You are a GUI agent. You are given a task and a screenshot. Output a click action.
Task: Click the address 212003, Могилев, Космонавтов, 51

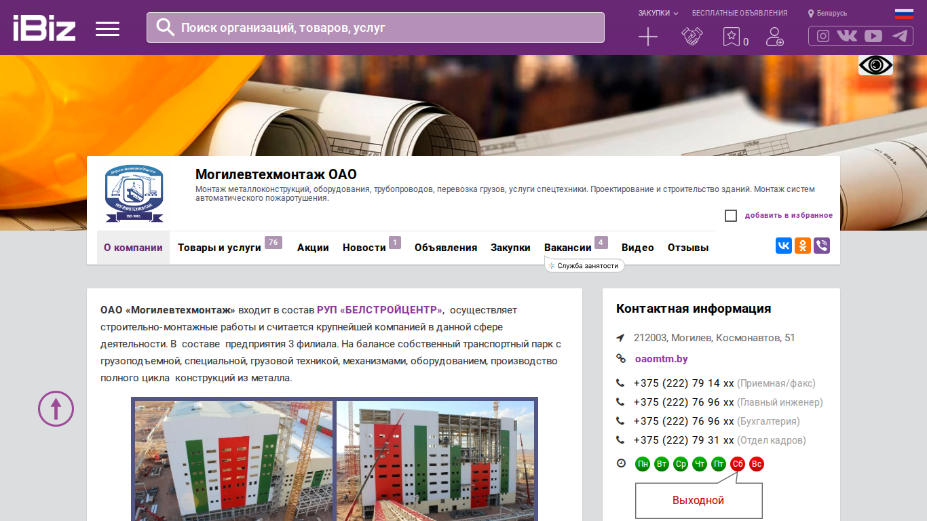pyautogui.click(x=715, y=338)
